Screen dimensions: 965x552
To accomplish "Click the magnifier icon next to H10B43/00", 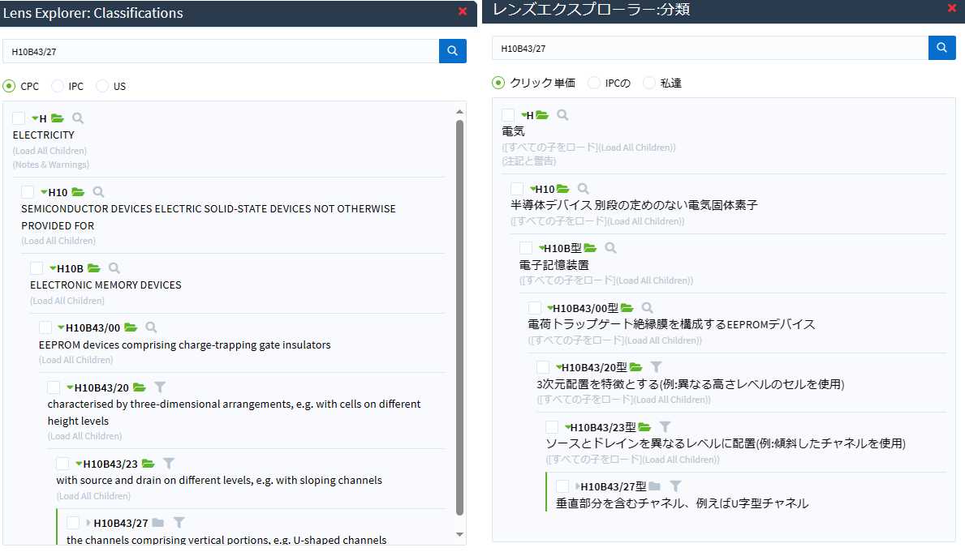I will point(151,327).
